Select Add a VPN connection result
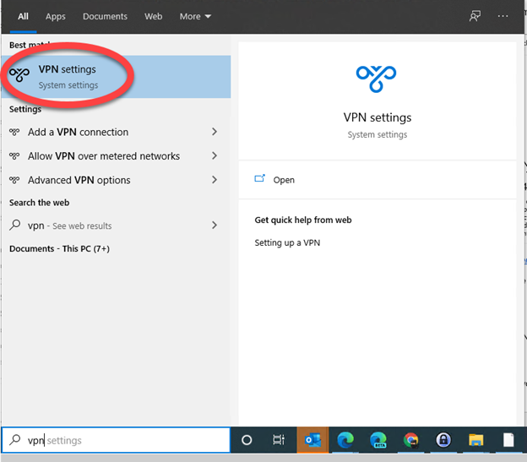The height and width of the screenshot is (462, 527). (116, 132)
